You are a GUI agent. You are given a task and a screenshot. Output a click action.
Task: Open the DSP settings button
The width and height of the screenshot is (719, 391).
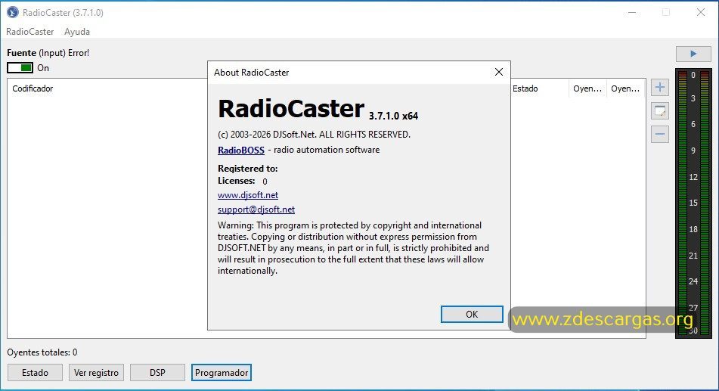tap(157, 373)
